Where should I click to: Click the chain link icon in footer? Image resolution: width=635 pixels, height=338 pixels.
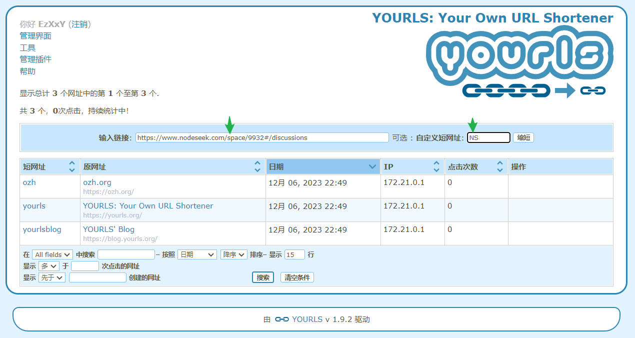point(282,319)
